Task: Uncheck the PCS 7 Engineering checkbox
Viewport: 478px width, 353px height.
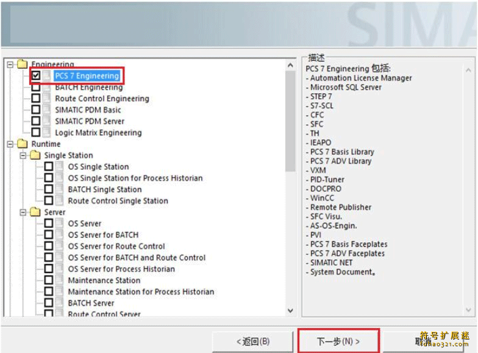Action: point(36,76)
